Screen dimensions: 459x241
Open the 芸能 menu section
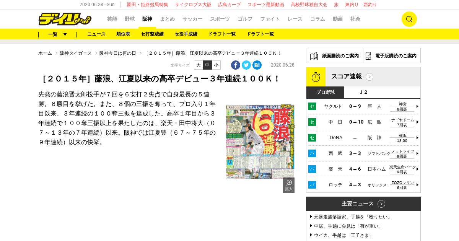pyautogui.click(x=112, y=19)
